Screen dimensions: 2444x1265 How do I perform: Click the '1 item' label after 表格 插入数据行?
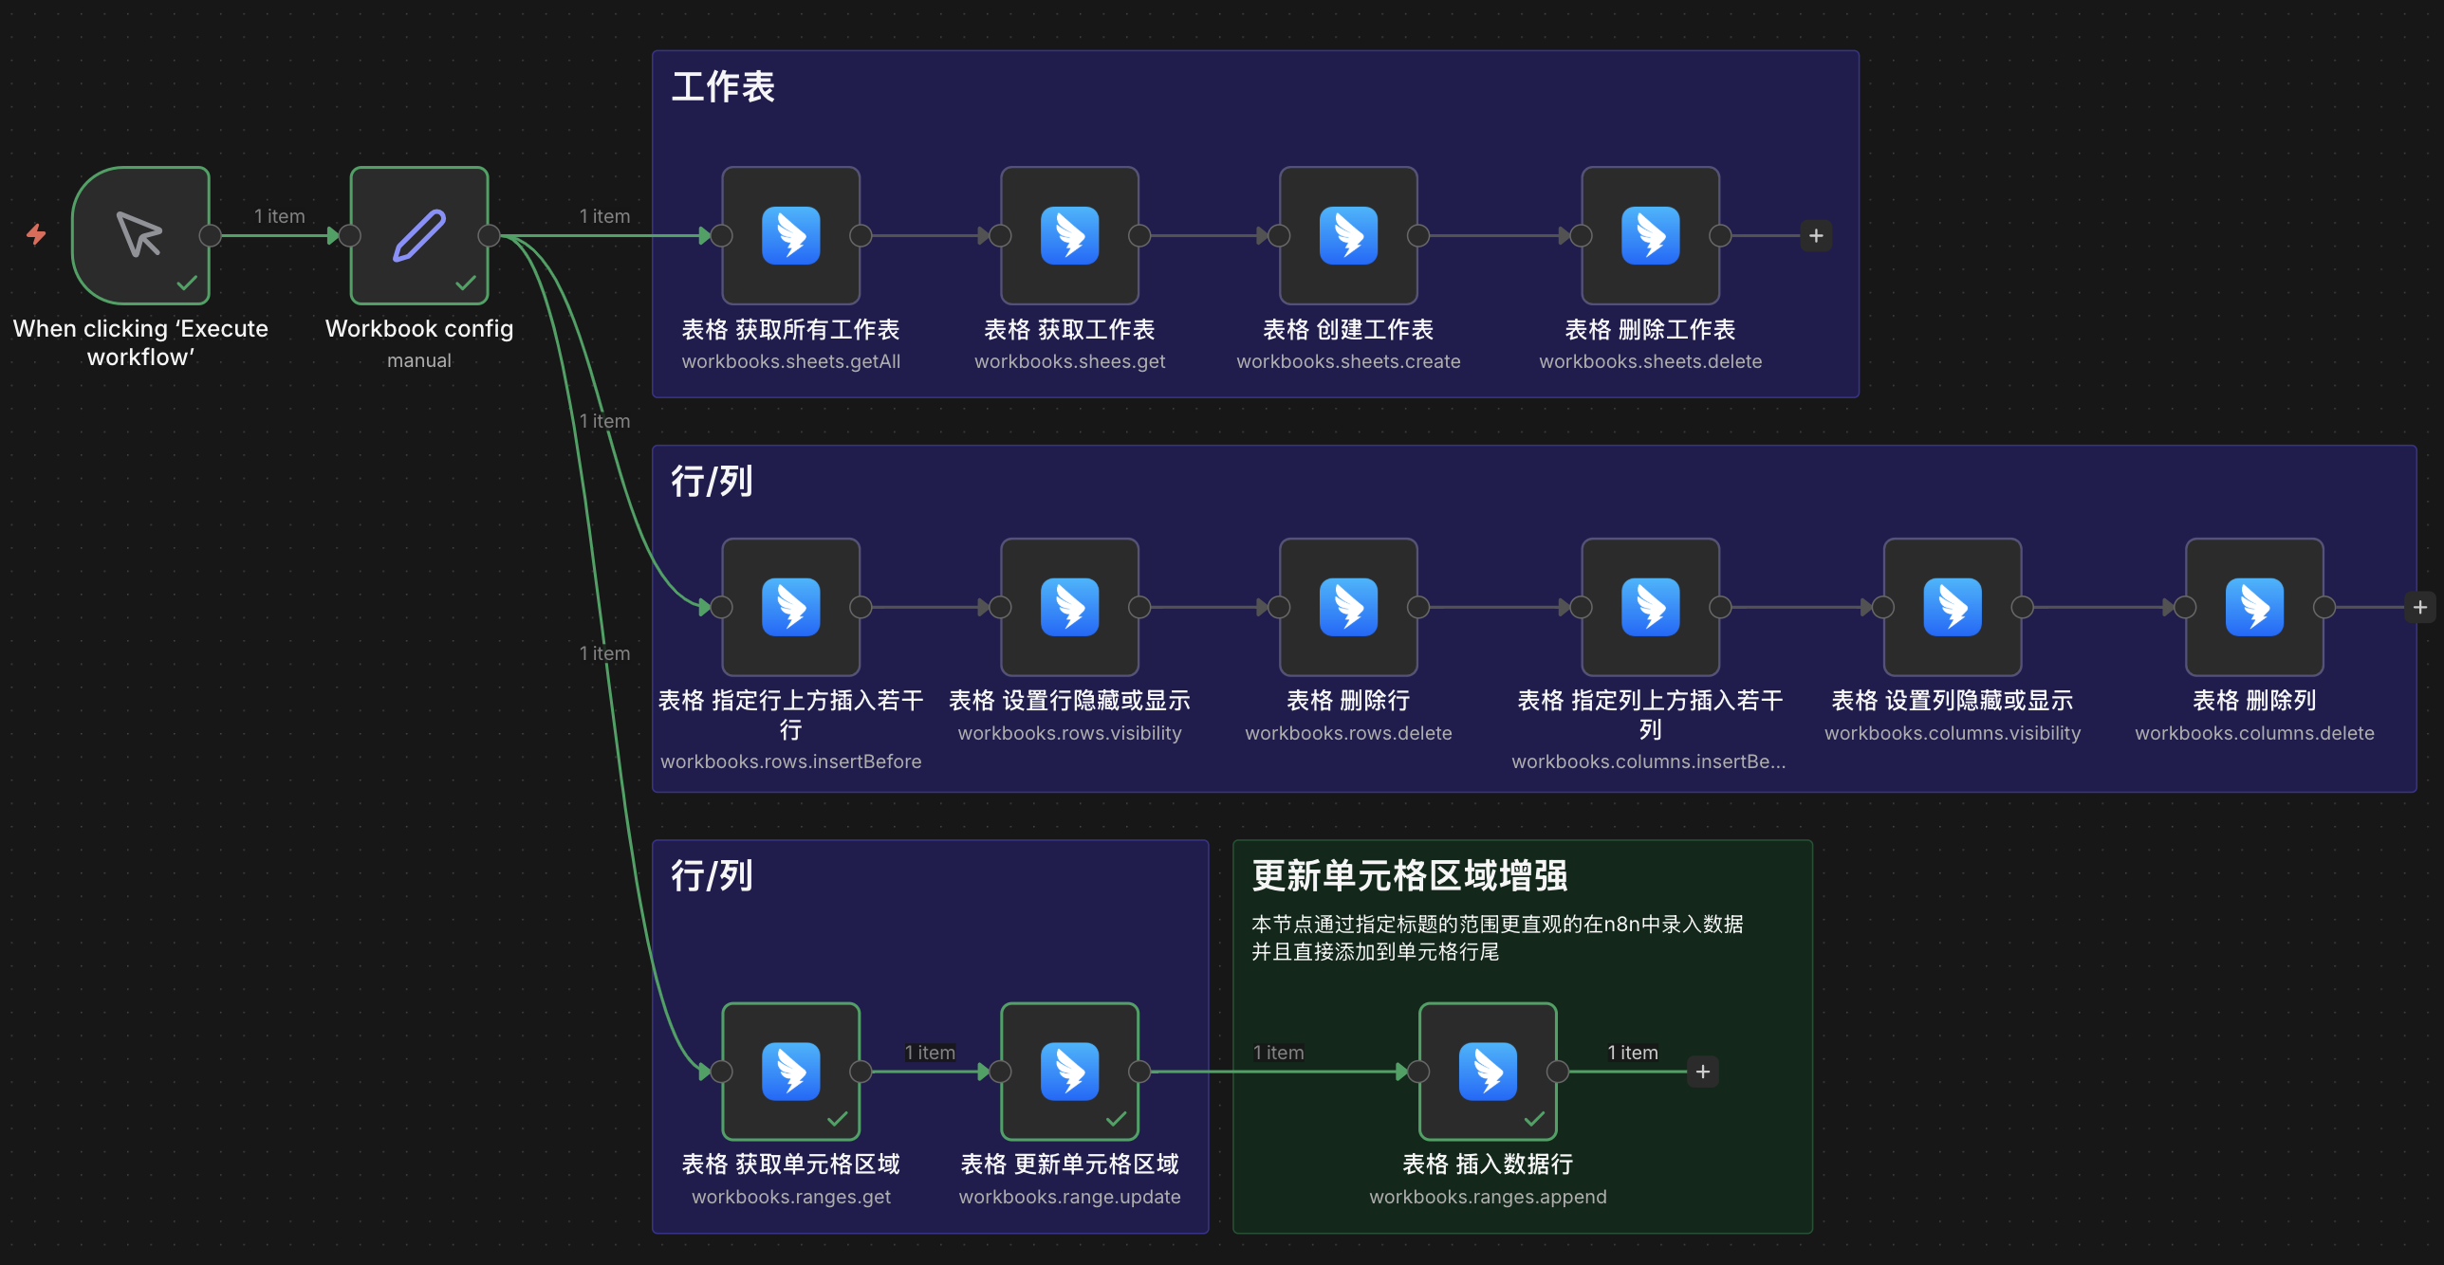1633,1053
